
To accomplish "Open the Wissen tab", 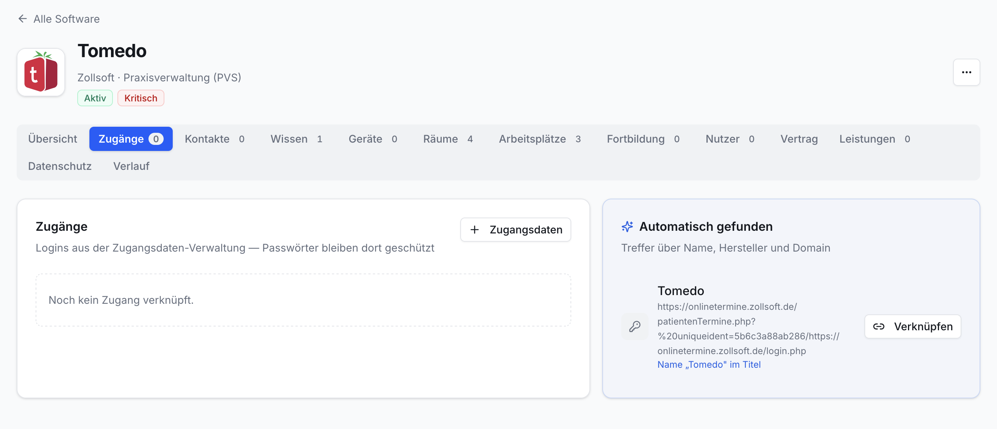I will pyautogui.click(x=297, y=139).
